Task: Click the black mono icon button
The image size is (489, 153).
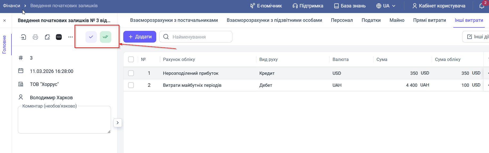Action: [59, 37]
